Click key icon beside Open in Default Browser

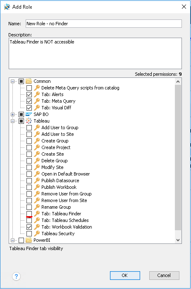click(37, 174)
